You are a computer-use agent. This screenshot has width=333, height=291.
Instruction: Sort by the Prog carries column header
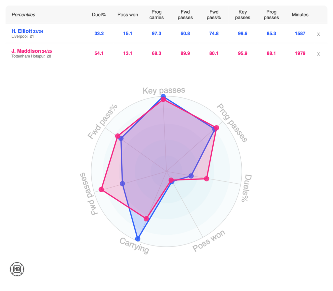click(156, 15)
